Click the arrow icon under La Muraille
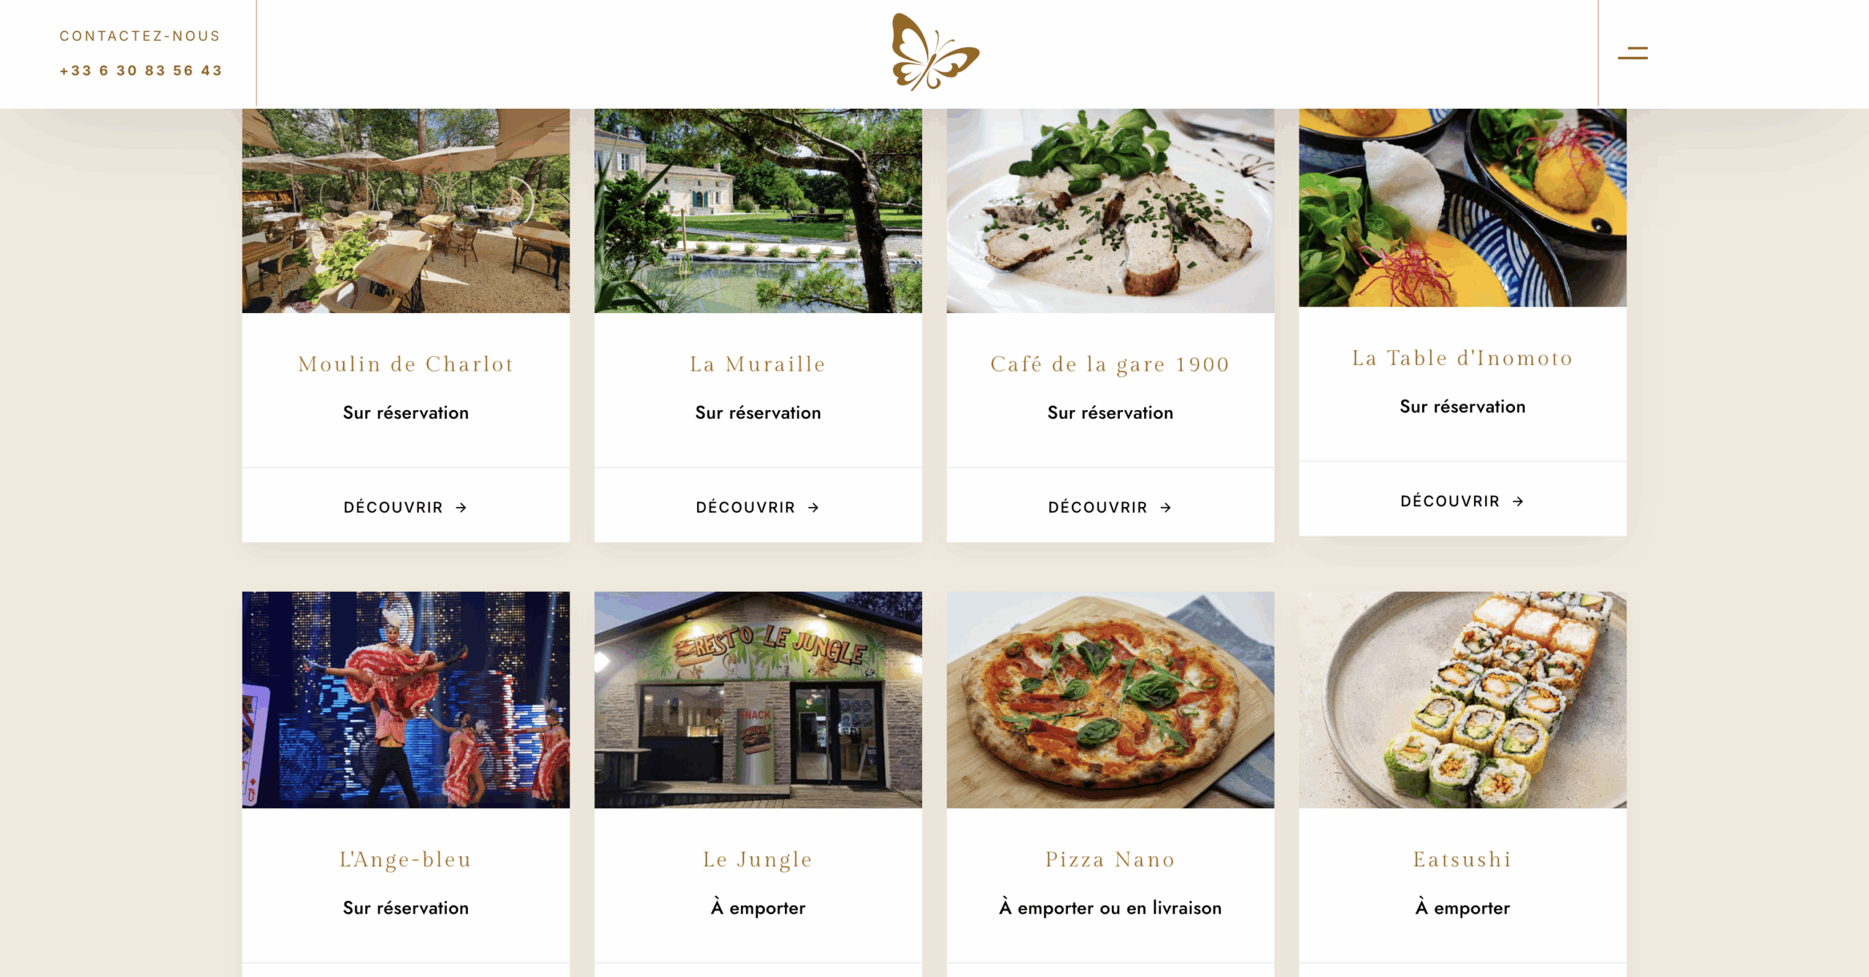This screenshot has height=977, width=1869. click(x=813, y=507)
